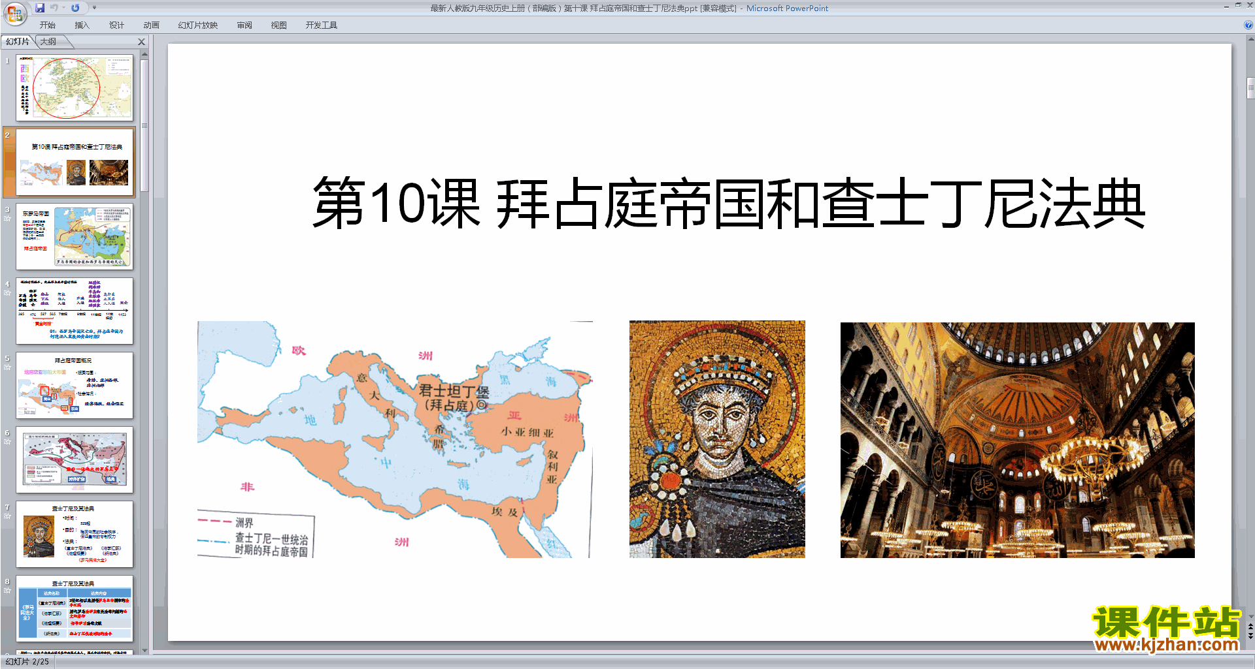This screenshot has height=669, width=1255.
Task: Click the main editor vertical scrollbar thumb
Action: (1250, 88)
